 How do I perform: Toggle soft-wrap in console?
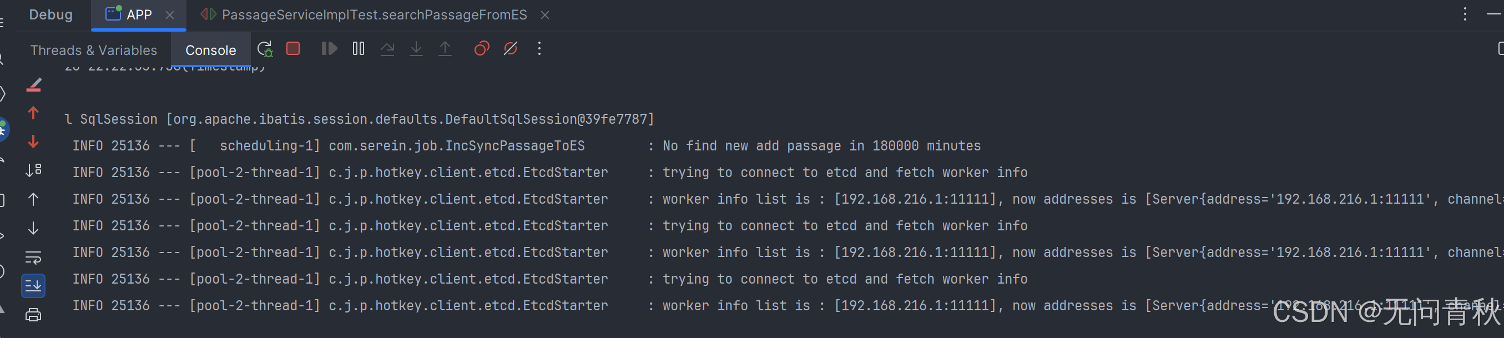(x=33, y=257)
